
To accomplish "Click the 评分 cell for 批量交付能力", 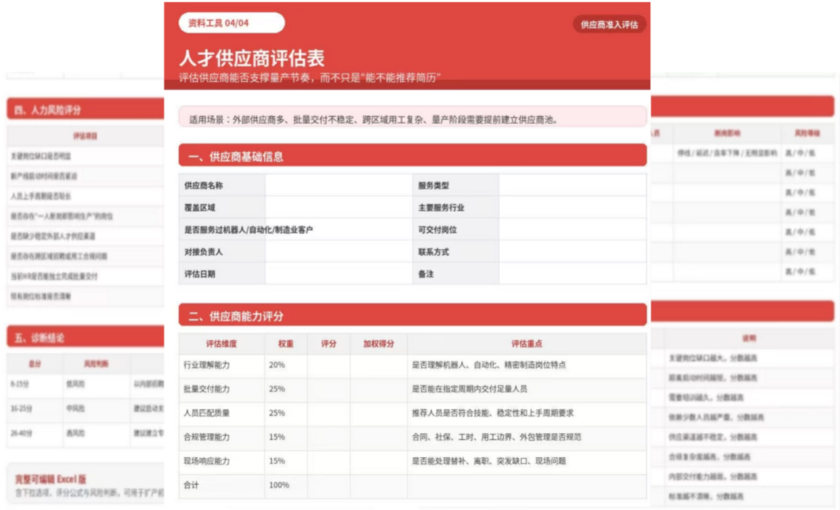I will (328, 389).
